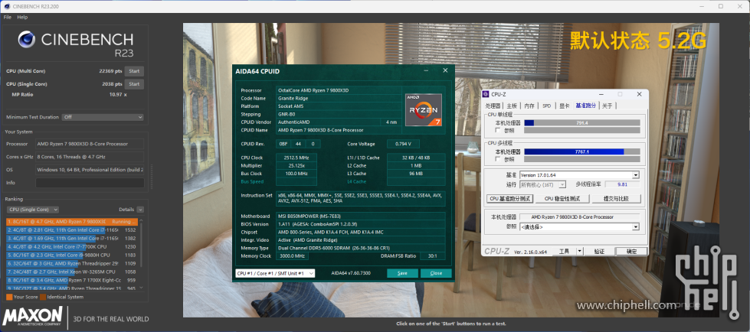
Task: Click the Cores x GHz field
Action: point(90,157)
